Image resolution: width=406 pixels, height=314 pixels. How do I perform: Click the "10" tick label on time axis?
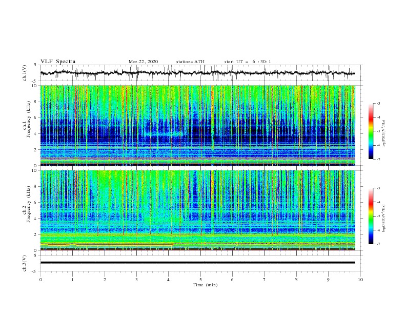click(360, 280)
